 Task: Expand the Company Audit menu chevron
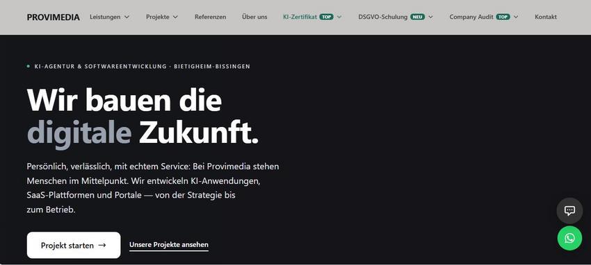(x=516, y=17)
